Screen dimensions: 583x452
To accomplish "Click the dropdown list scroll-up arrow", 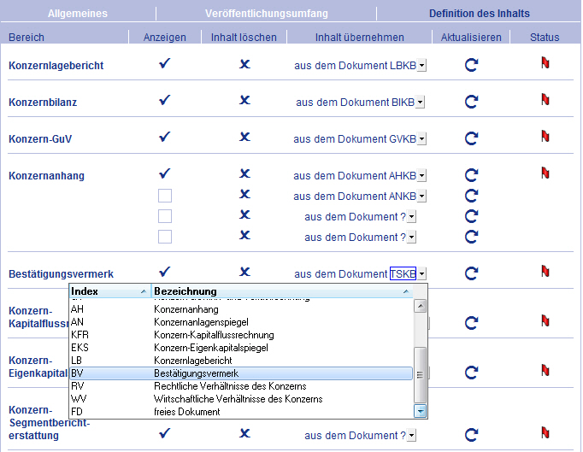I will [420, 306].
